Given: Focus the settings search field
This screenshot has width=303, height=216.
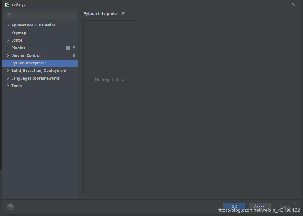Looking at the screenshot, I should click(x=40, y=15).
